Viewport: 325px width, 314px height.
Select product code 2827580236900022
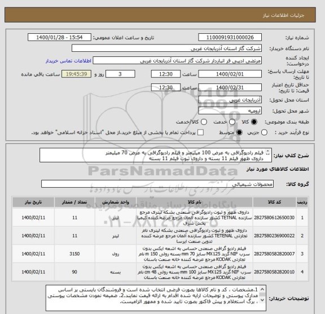pos(274,236)
